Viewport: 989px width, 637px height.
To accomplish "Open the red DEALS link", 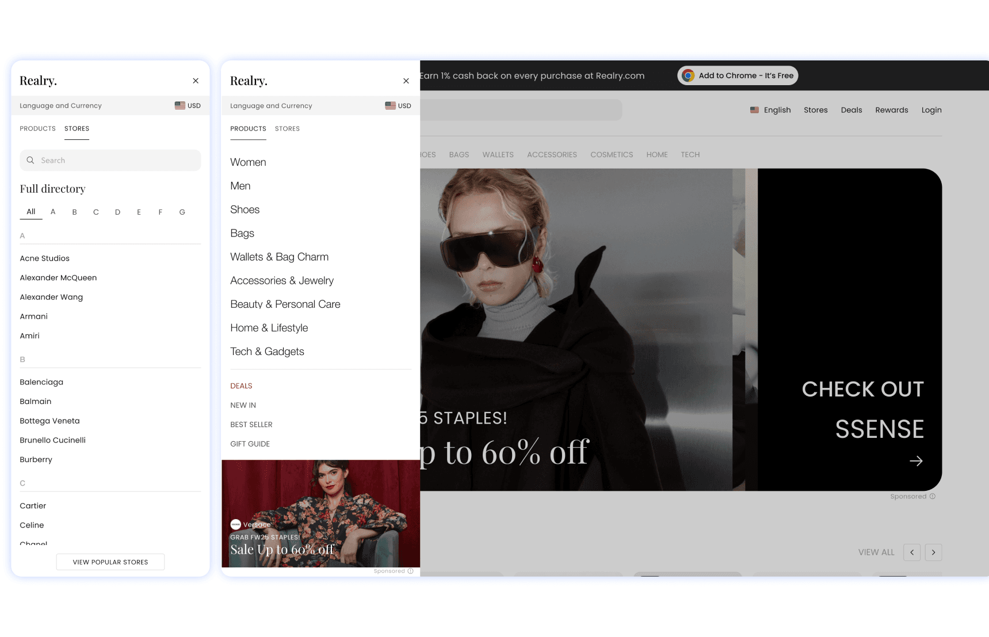I will [242, 386].
